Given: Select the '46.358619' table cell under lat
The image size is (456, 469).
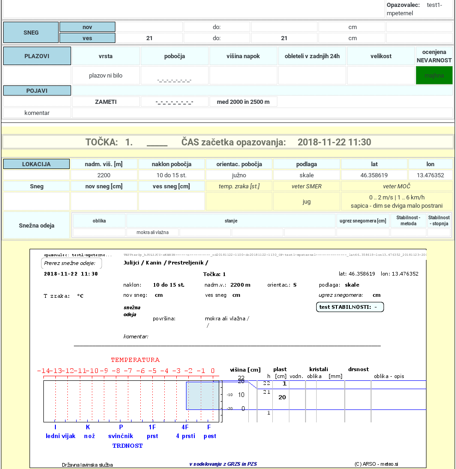Looking at the screenshot, I should (374, 175).
